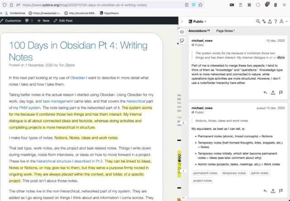
Task: Expand truncated quote with More
Action: point(281,57)
